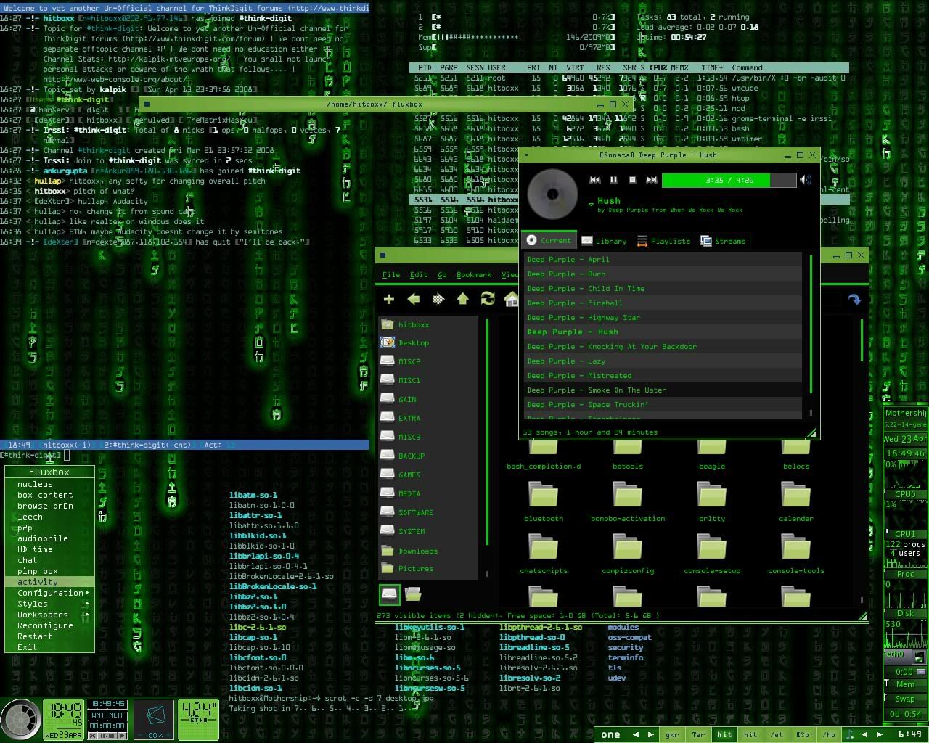Viewport: 929px width, 743px height.
Task: Click the Sonata volume speaker icon
Action: click(x=805, y=180)
